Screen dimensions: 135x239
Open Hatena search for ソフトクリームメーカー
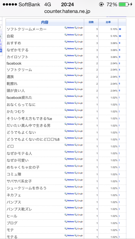[x=69, y=28]
